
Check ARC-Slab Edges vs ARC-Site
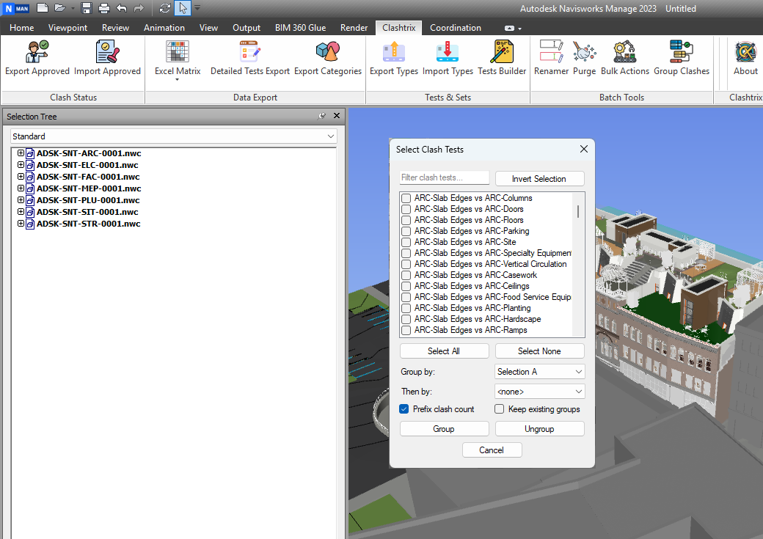point(406,242)
